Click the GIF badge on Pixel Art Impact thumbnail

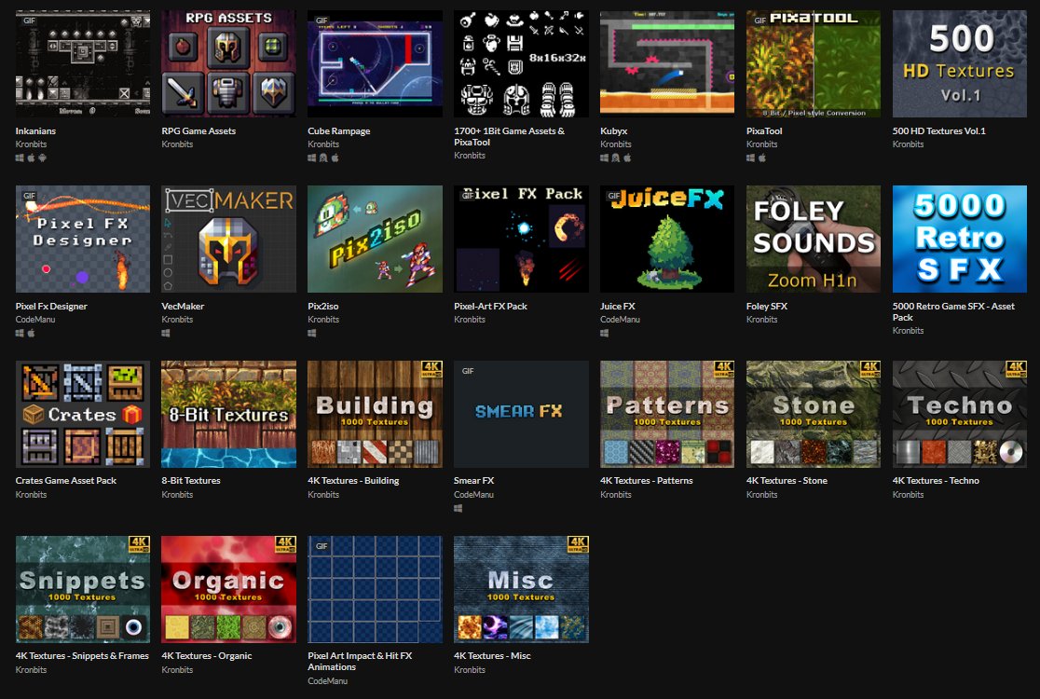(x=322, y=546)
